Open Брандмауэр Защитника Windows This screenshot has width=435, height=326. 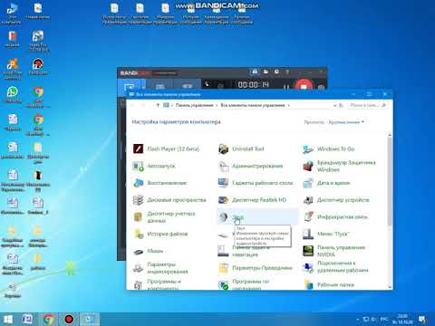tap(339, 166)
